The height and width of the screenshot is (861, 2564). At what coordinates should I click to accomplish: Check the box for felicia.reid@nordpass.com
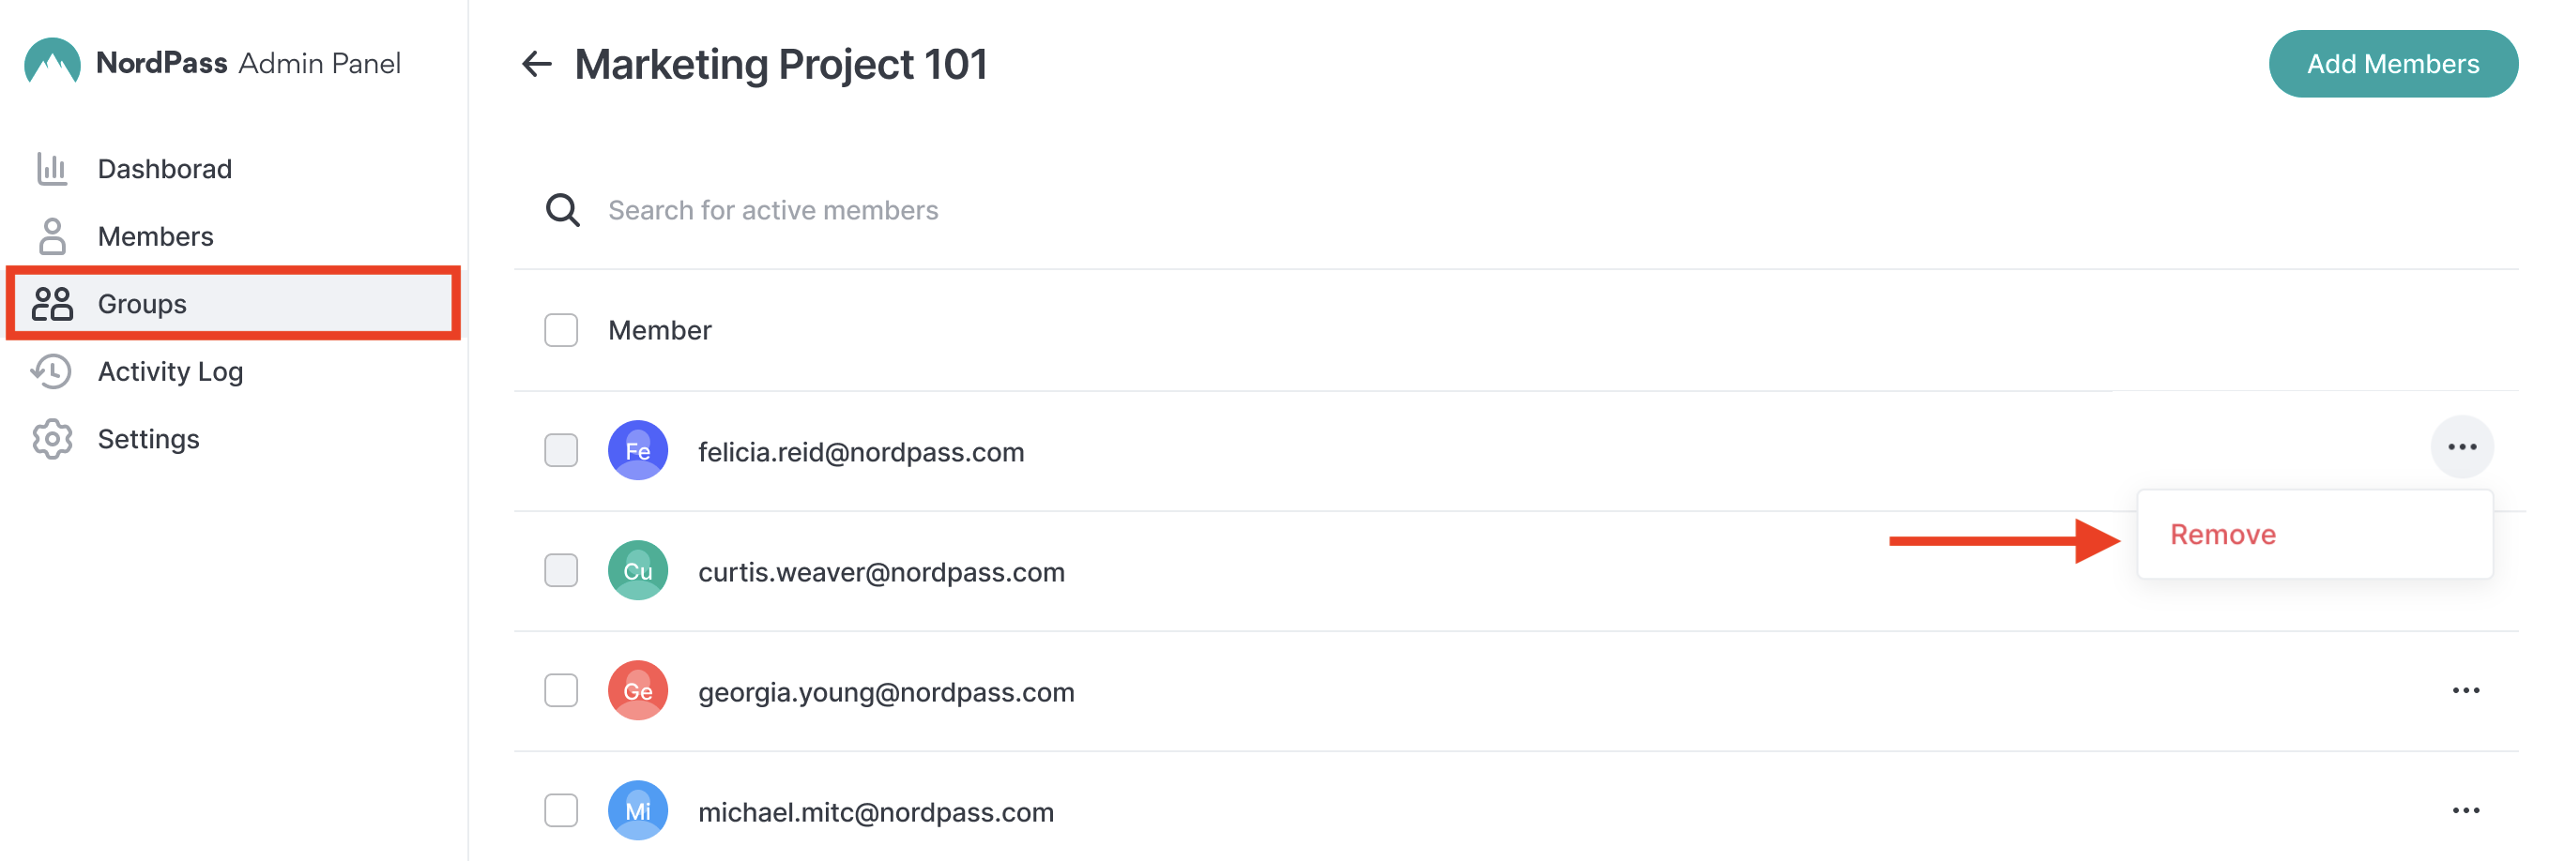tap(561, 450)
